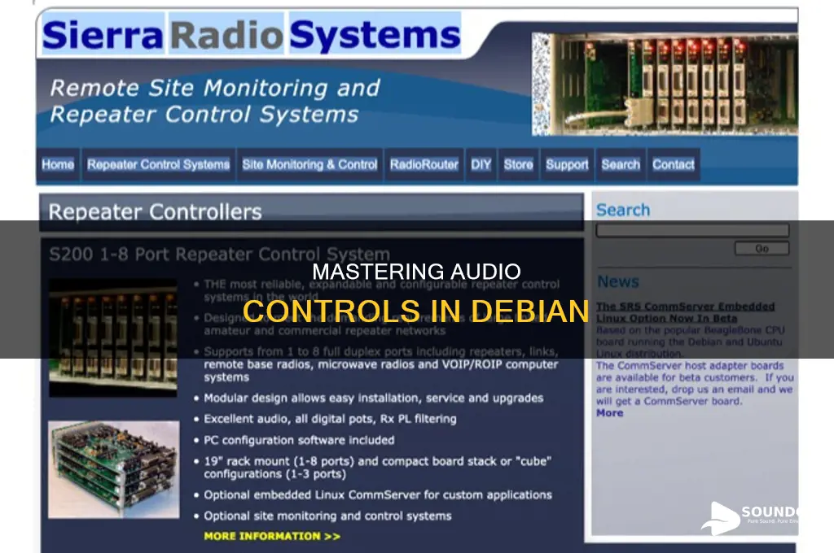The height and width of the screenshot is (553, 834).
Task: Go to the DIY page
Action: 481,164
